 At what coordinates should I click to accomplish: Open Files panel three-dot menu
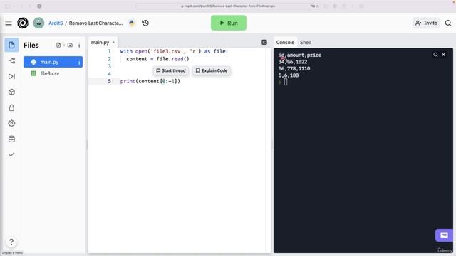79,45
